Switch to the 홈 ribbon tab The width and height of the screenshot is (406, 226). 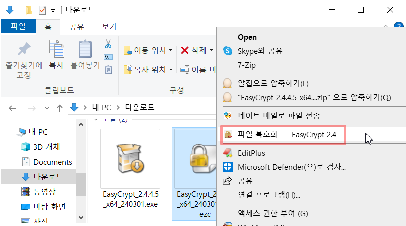tap(48, 27)
